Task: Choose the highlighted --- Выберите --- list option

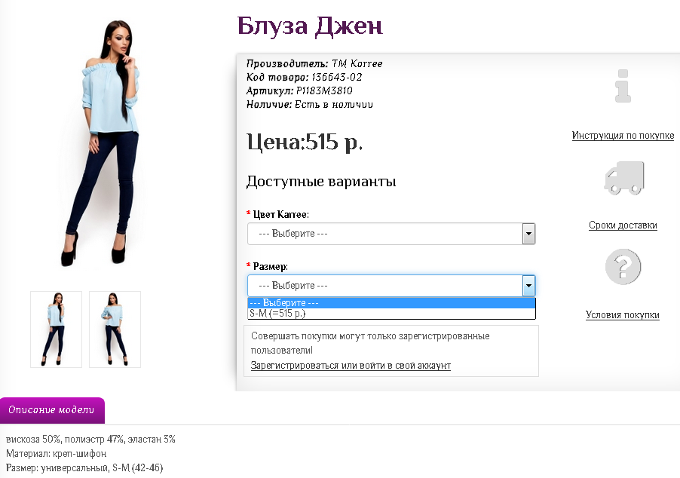Action: [391, 303]
